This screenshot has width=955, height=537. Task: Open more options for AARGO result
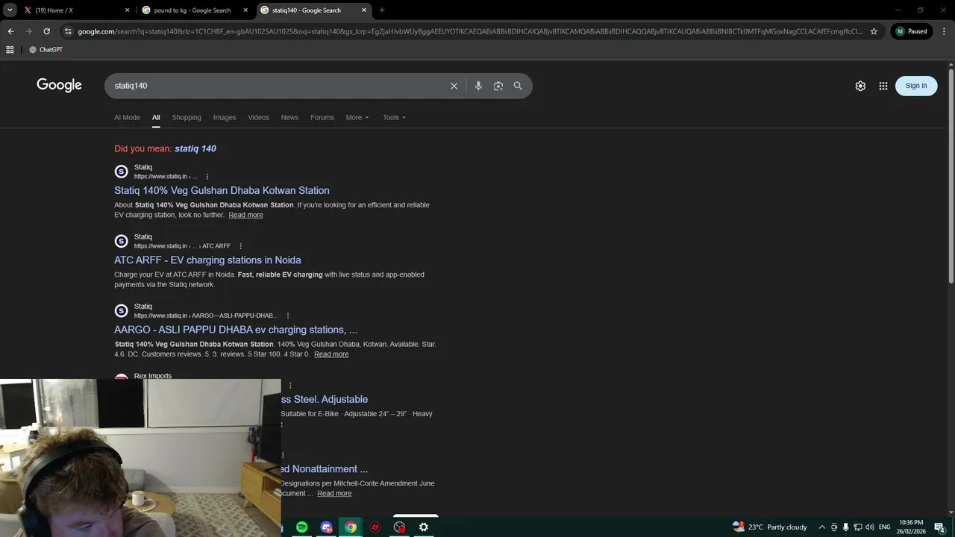[x=288, y=315]
